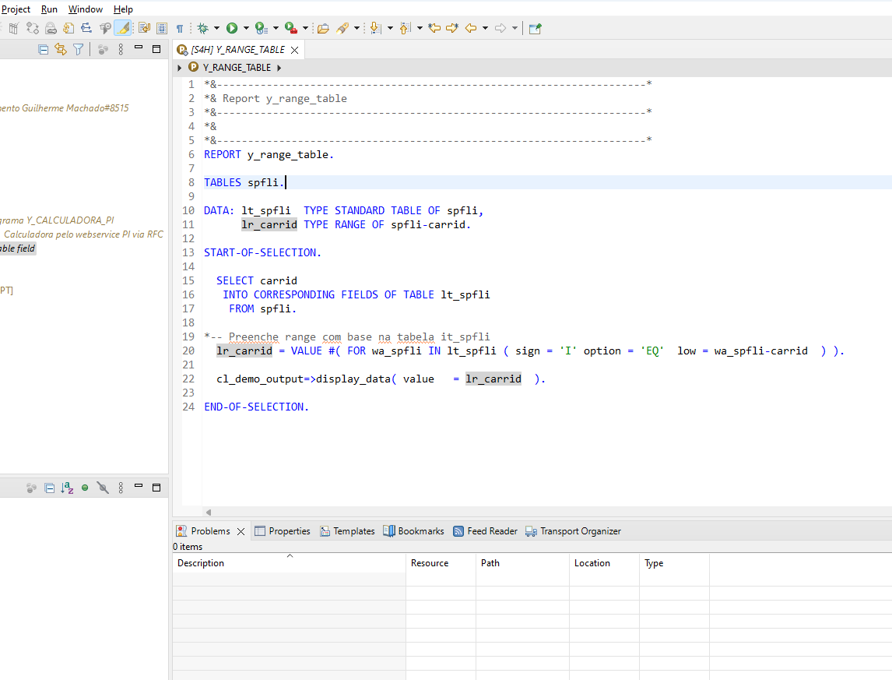Screen dimensions: 892x680
Task: Sort items alphabetically in the lower-left panel
Action: tap(66, 487)
